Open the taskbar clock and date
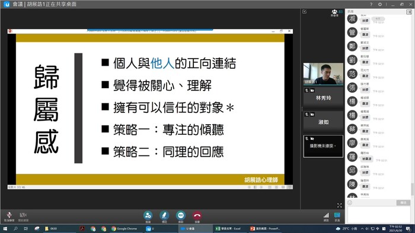 point(395,228)
